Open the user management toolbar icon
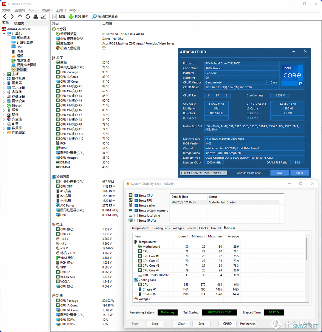322x332 pixels. tap(35, 16)
